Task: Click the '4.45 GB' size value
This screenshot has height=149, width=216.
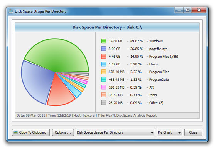Action: 115,57
